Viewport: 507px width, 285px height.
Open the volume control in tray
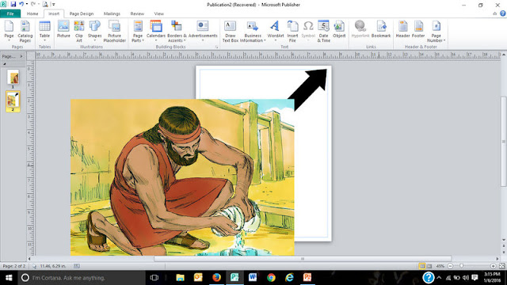click(x=466, y=278)
